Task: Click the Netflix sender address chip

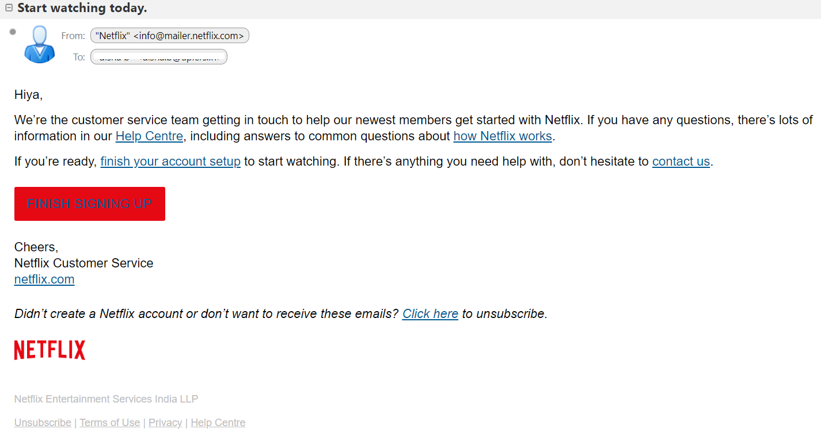Action: (x=170, y=36)
